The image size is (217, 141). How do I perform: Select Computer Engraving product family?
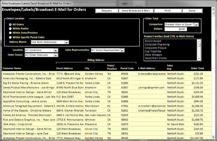(x=157, y=44)
